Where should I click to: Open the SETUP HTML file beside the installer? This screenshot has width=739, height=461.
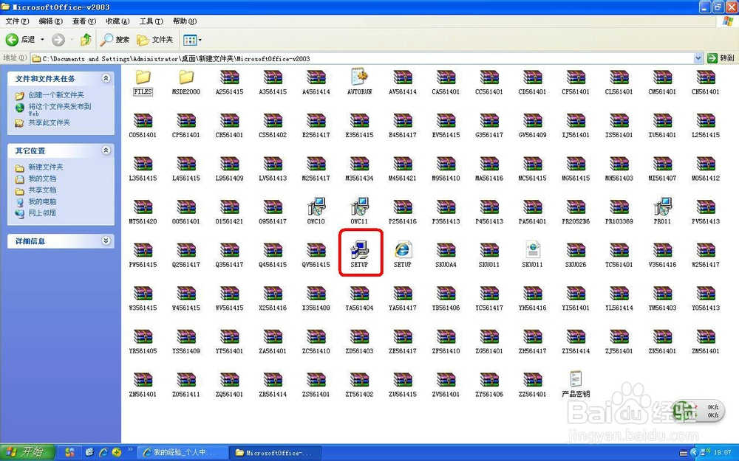[x=403, y=249]
